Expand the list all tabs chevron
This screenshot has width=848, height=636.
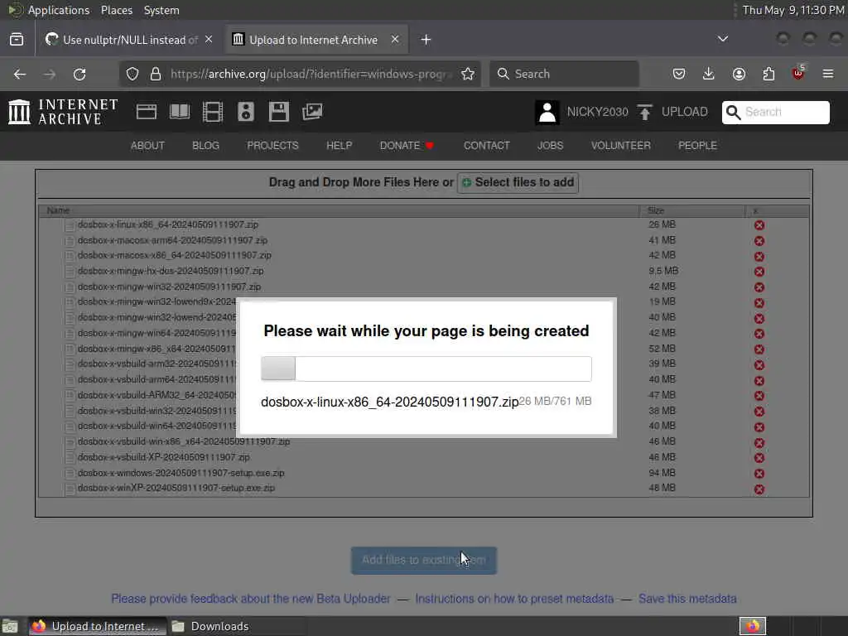(x=722, y=39)
